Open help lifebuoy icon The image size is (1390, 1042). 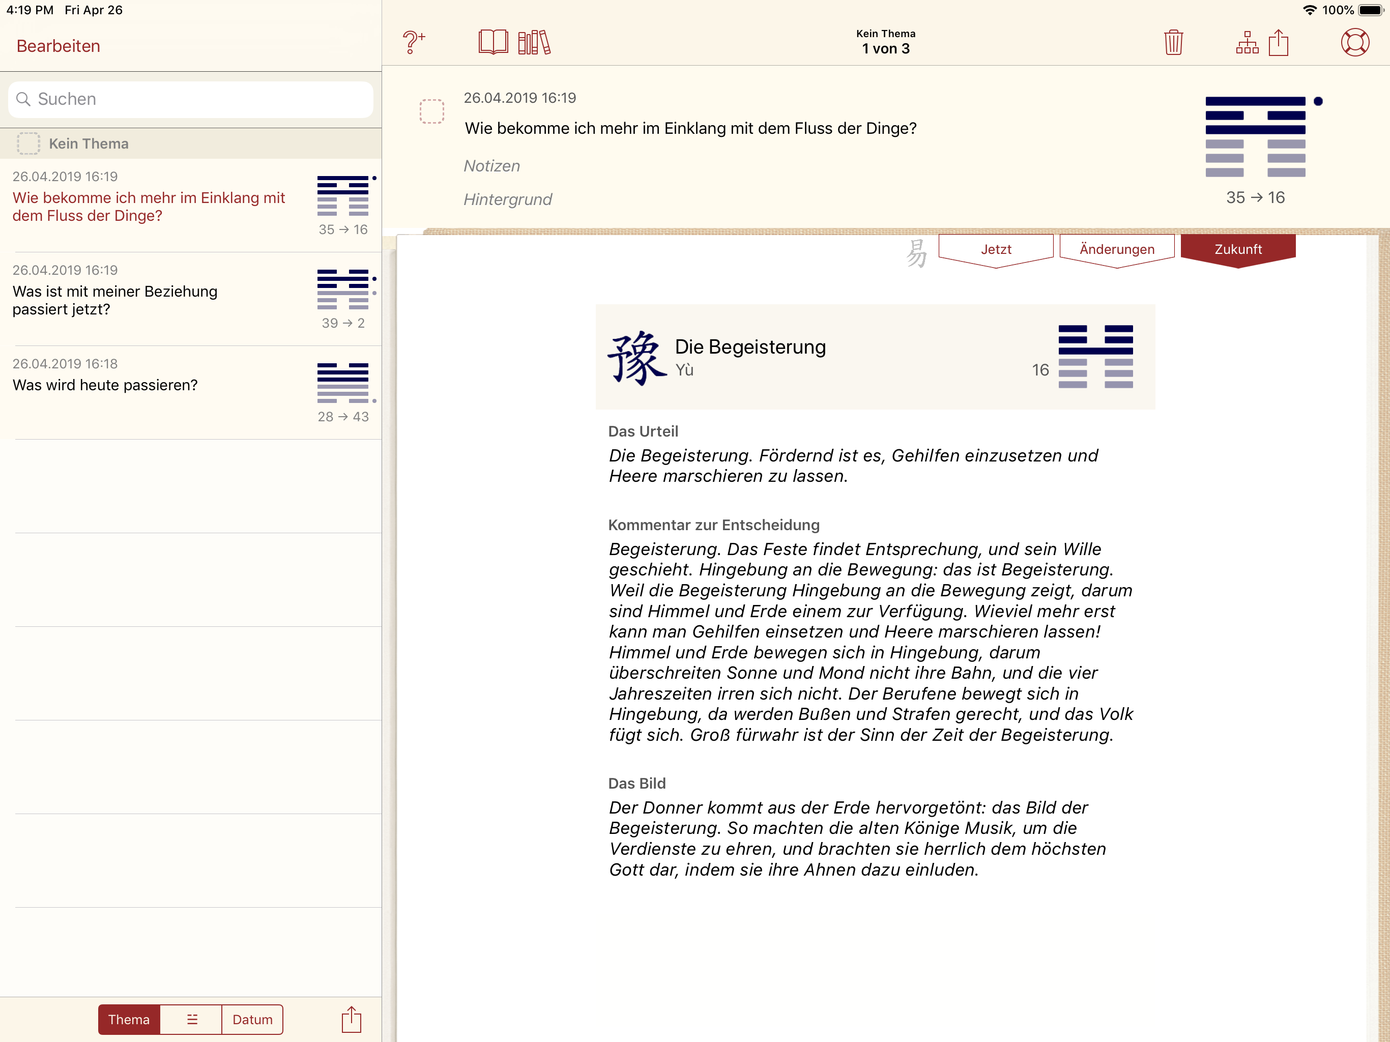tap(1354, 43)
